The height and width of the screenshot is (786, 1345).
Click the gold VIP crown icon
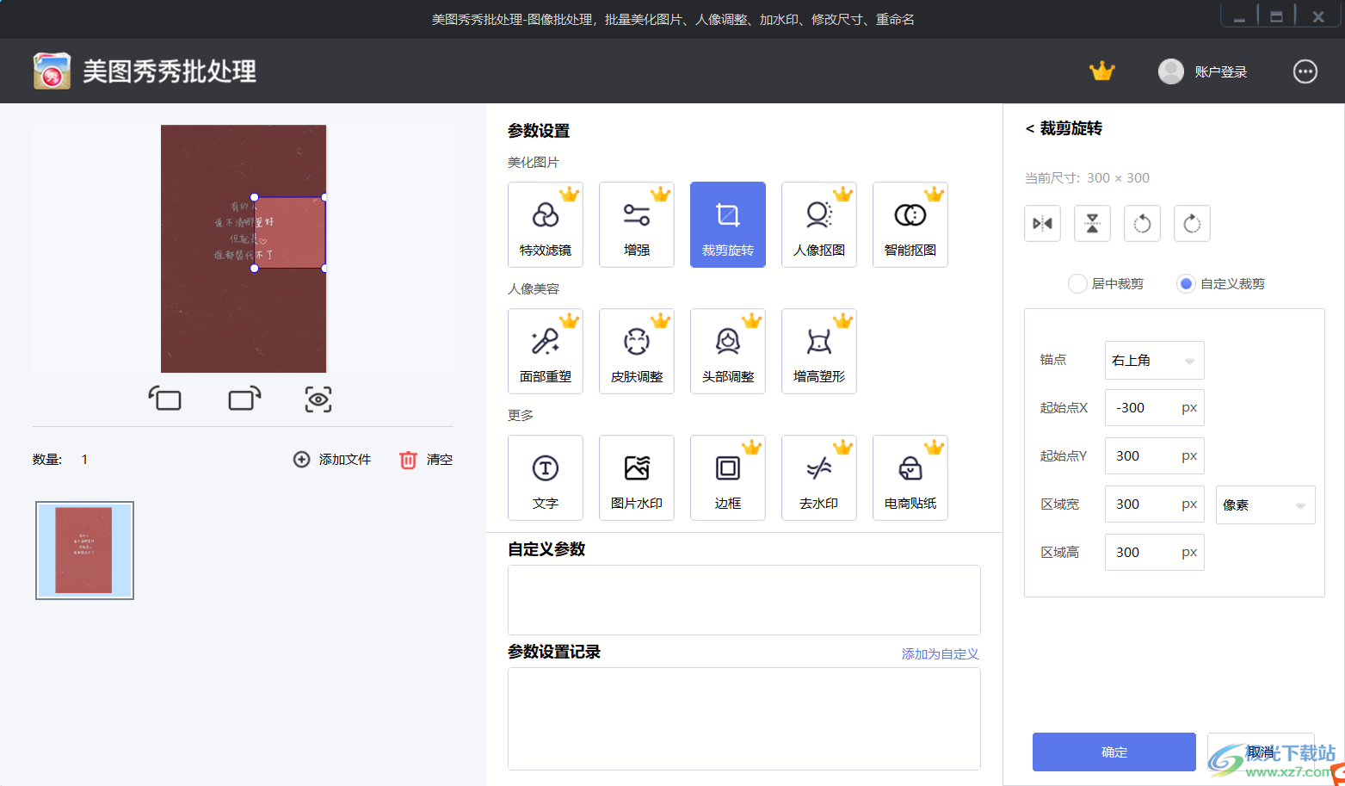point(1101,71)
